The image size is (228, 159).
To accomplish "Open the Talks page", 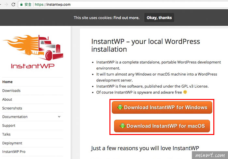I will [7, 134].
